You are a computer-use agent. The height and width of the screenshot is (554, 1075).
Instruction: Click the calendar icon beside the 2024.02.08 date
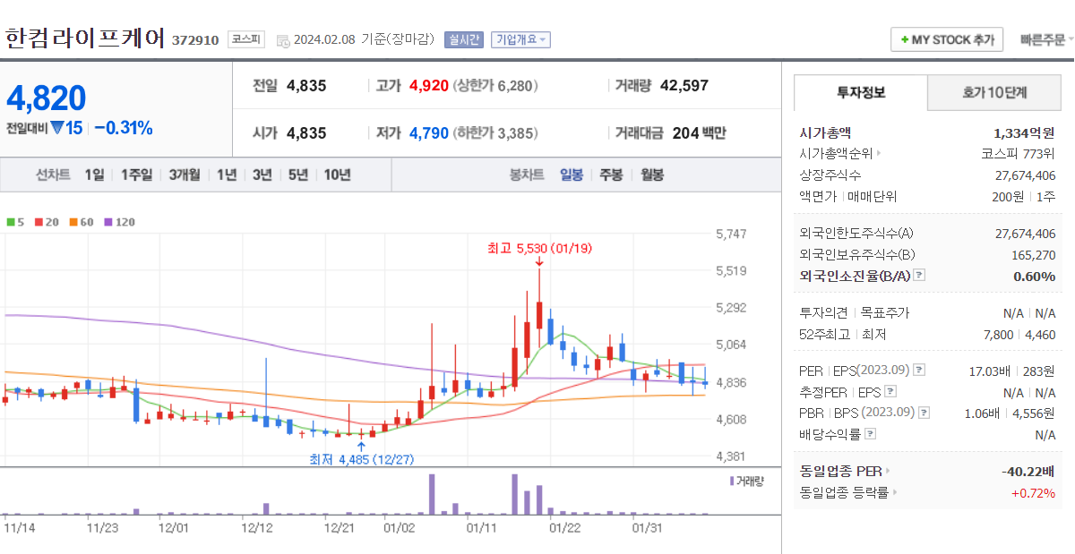tap(283, 40)
